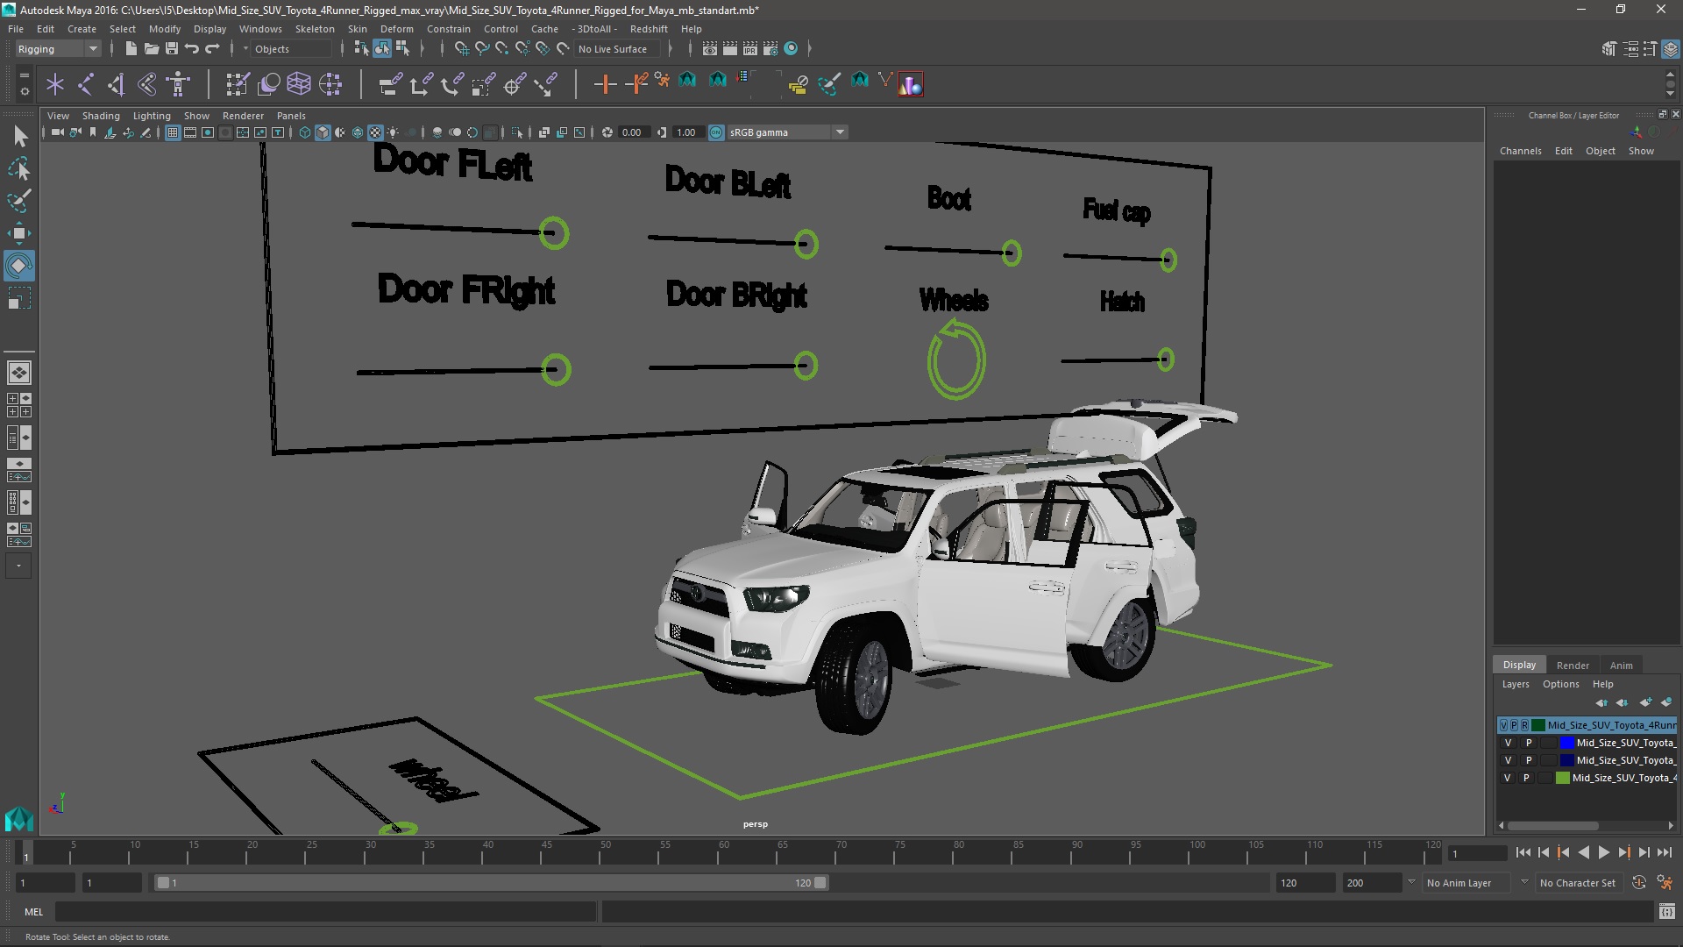Open the Constrain menu
The image size is (1683, 947).
point(448,29)
